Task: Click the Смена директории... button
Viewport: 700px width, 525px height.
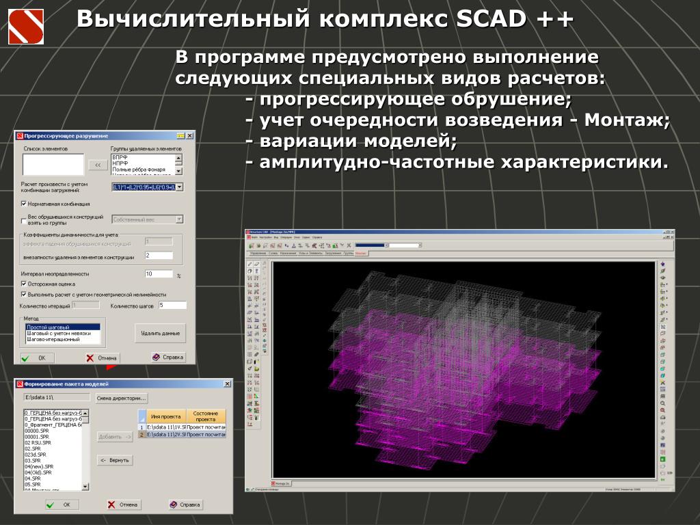Action: point(121,399)
